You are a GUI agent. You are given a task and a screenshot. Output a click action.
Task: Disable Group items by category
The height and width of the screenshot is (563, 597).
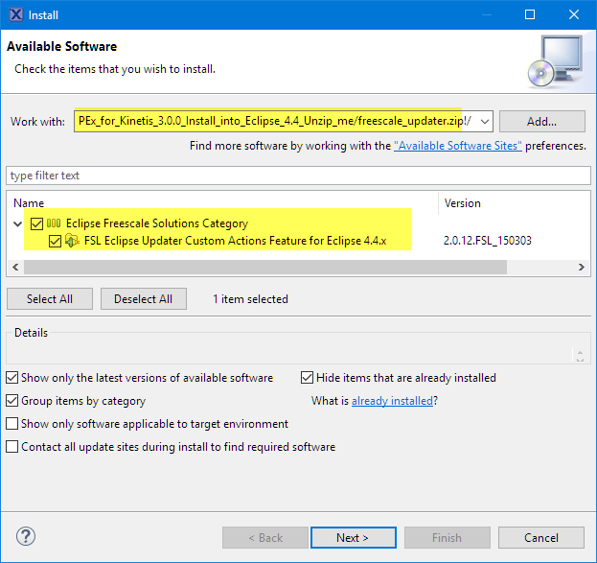click(x=13, y=401)
